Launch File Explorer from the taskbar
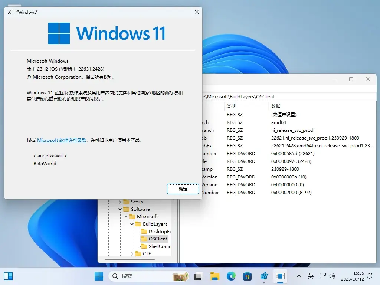The height and width of the screenshot is (285, 380). pyautogui.click(x=214, y=276)
